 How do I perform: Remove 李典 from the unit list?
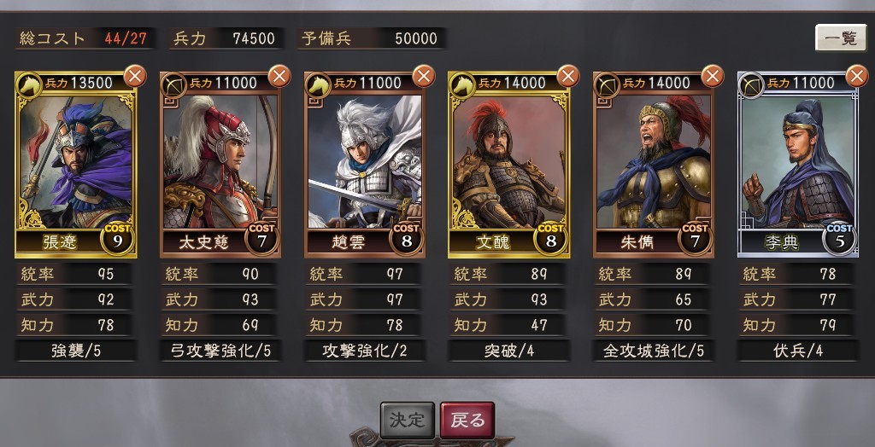857,76
